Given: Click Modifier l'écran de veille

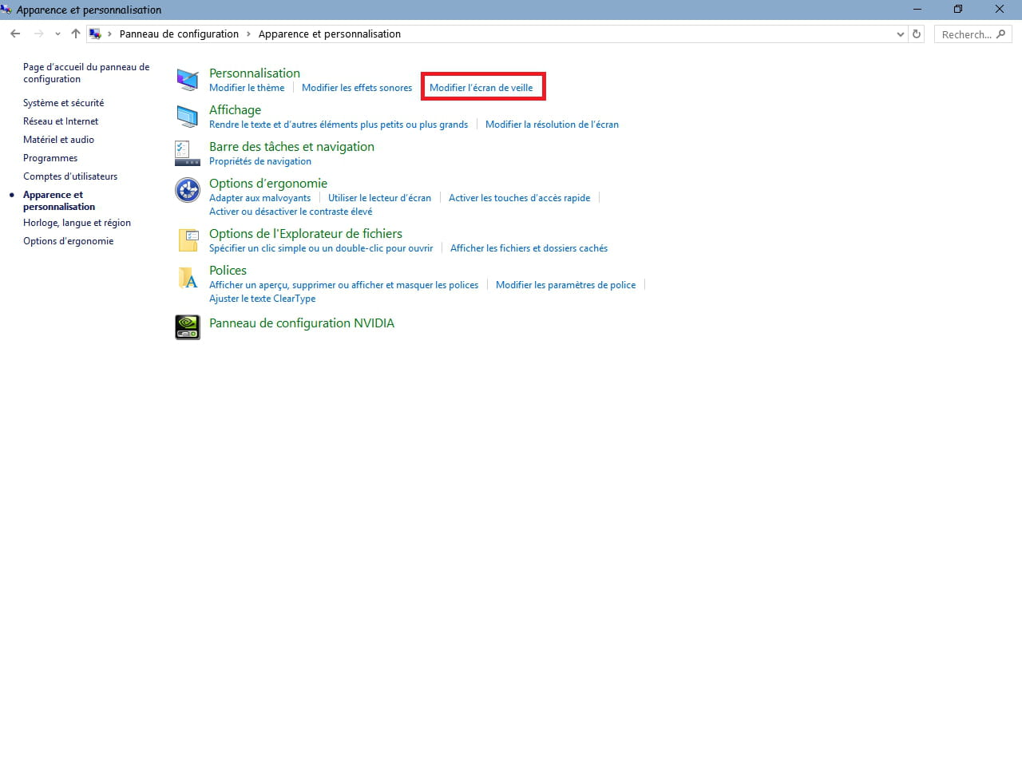Looking at the screenshot, I should coord(481,88).
